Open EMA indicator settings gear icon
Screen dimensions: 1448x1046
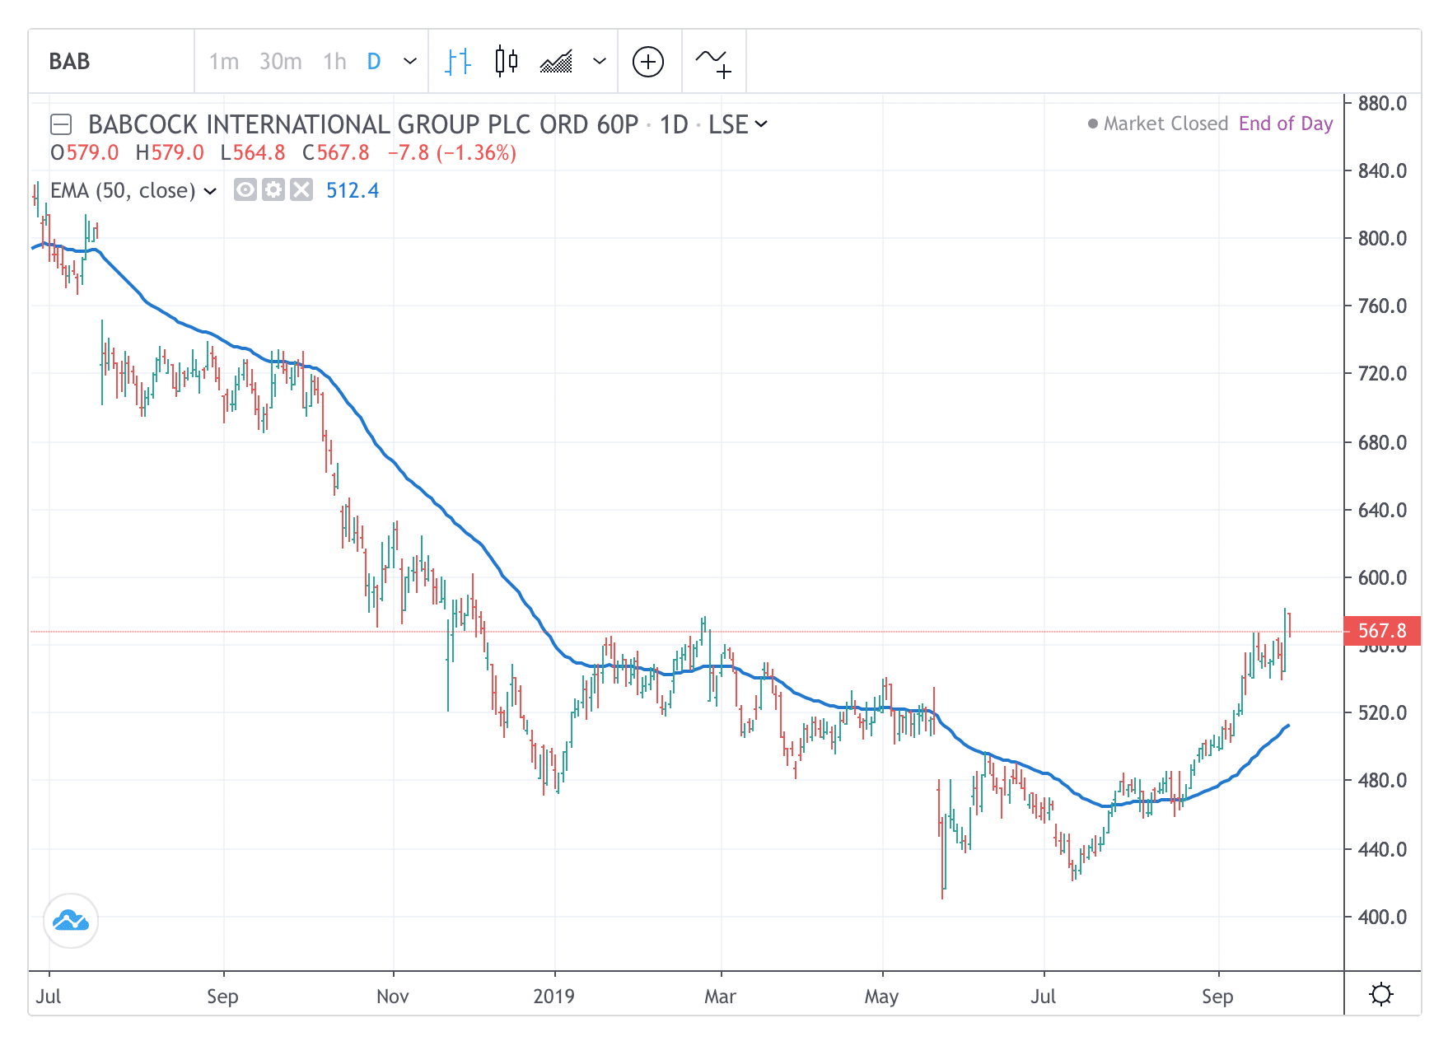(x=273, y=190)
